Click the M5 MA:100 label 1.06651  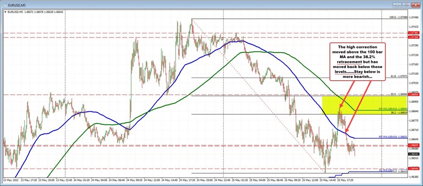(x=393, y=137)
